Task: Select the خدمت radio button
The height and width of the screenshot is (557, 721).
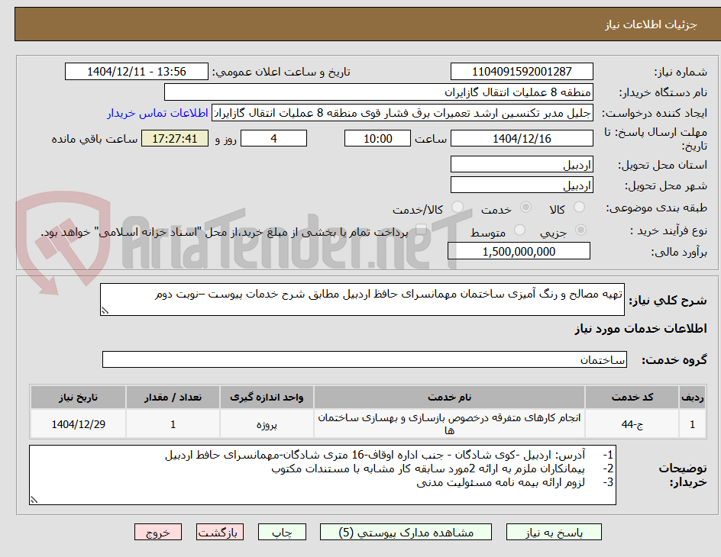Action: [x=525, y=208]
